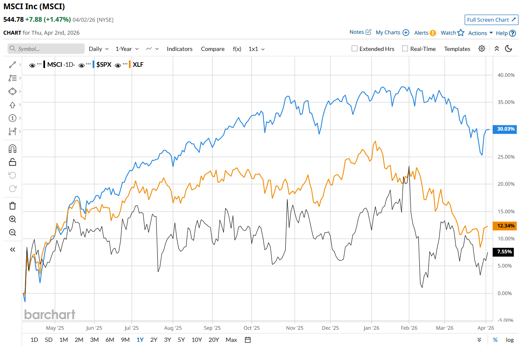
Task: Open the Indicators menu
Action: [x=180, y=49]
